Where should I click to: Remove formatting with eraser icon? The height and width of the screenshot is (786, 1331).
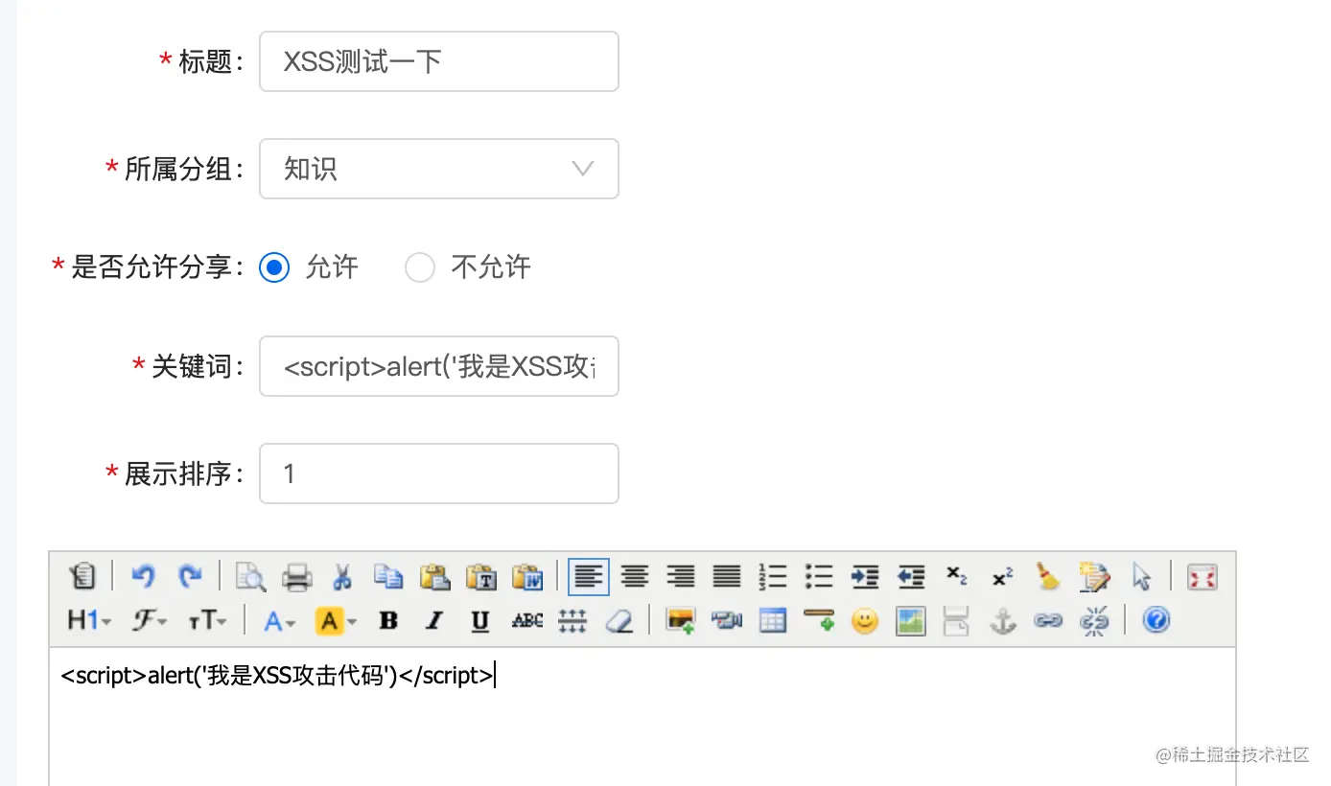click(x=619, y=621)
